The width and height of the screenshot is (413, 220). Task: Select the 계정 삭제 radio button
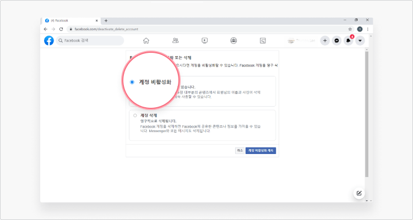tap(135, 116)
